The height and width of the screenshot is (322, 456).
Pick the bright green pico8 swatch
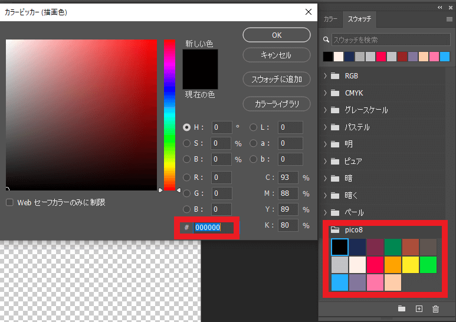(428, 265)
